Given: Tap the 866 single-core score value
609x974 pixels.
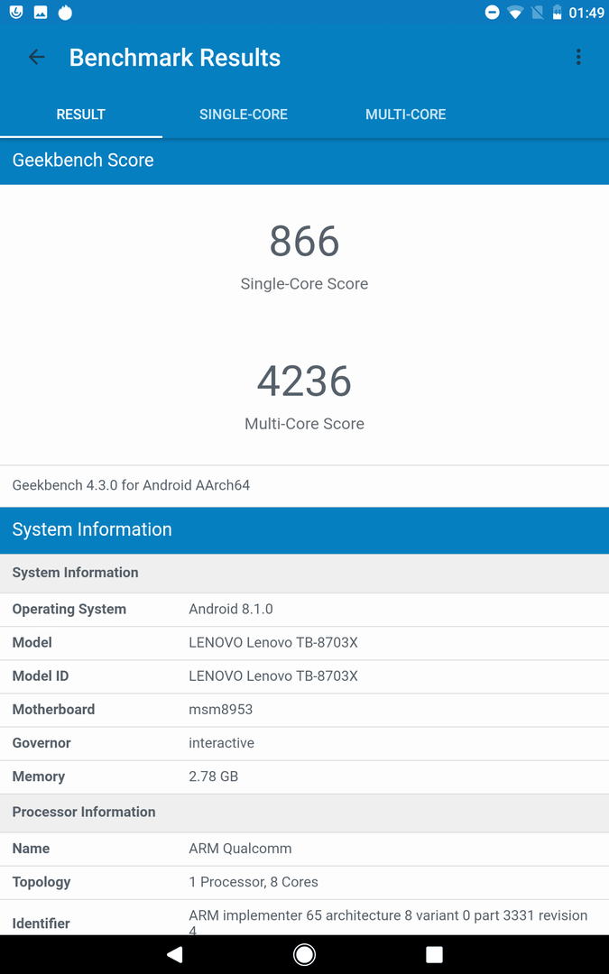Looking at the screenshot, I should 305,242.
